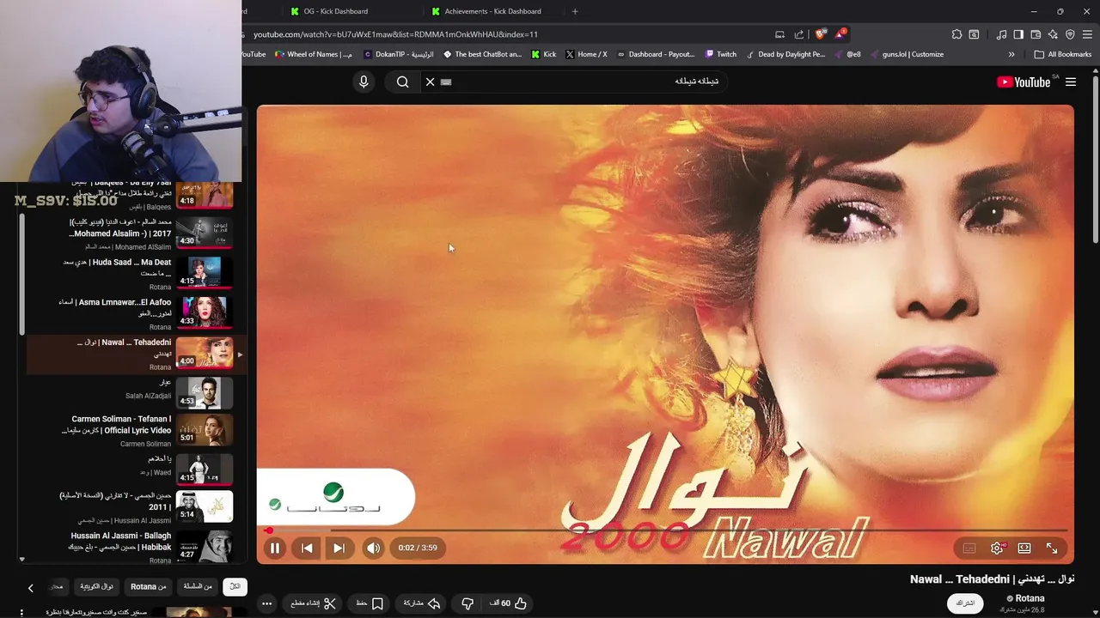Subscribe to the Rotana channel
1100x618 pixels.
coord(965,603)
